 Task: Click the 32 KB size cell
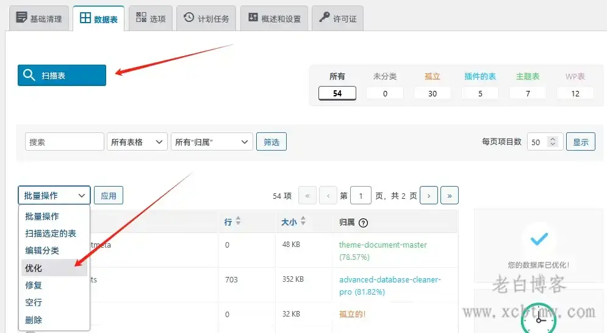(x=291, y=313)
